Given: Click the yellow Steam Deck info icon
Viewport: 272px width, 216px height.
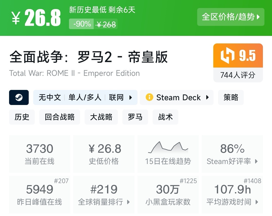Looking at the screenshot, I should tap(149, 97).
